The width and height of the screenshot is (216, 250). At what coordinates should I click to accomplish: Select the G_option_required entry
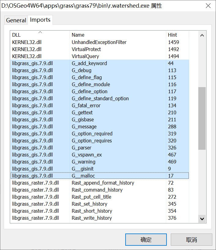tap(100, 134)
